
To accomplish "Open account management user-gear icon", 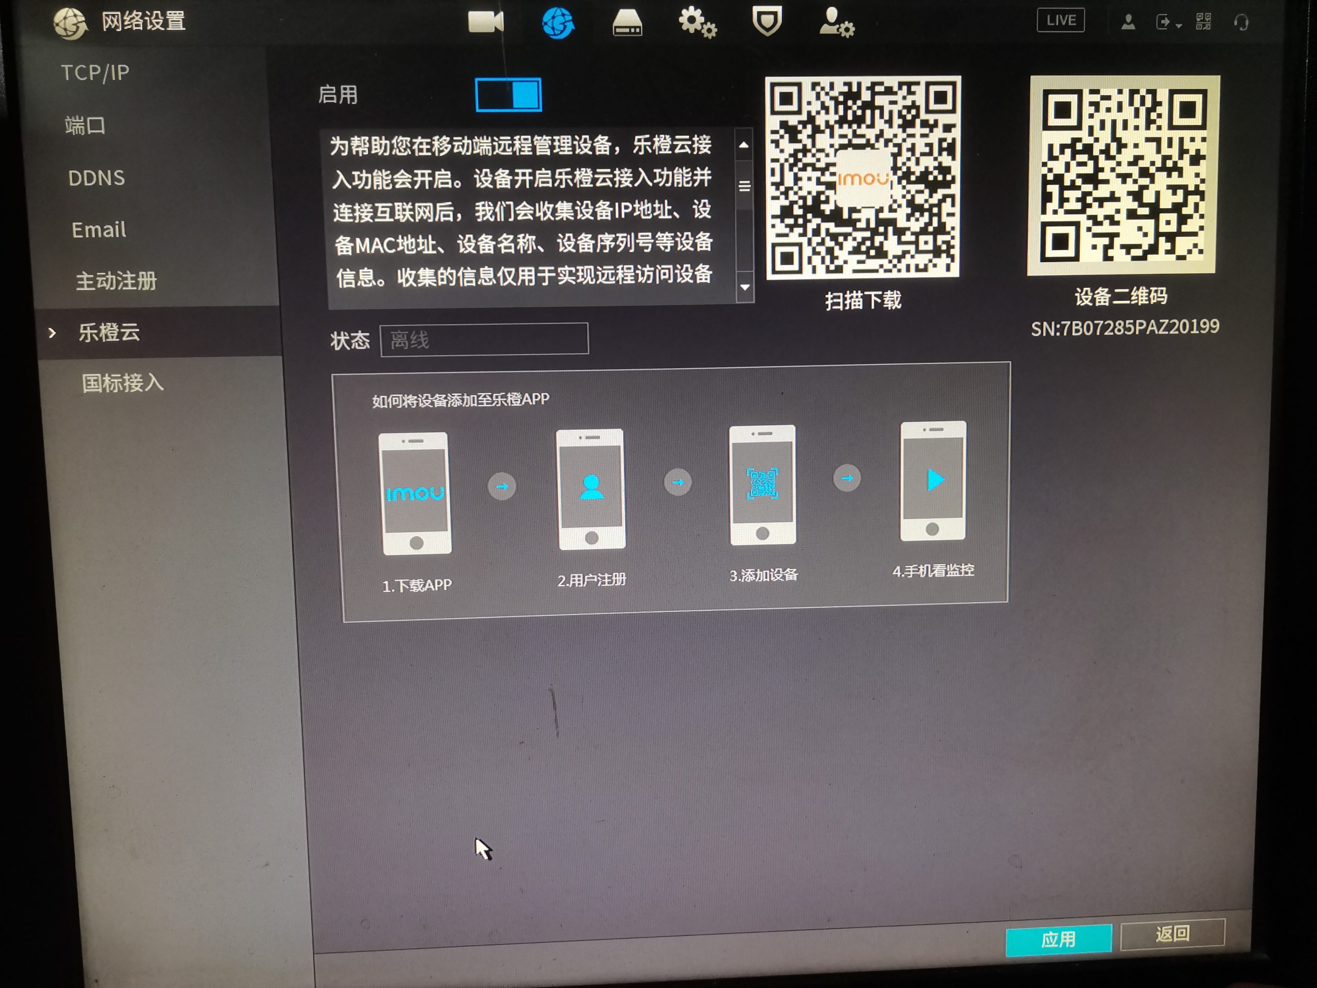I will 836,24.
